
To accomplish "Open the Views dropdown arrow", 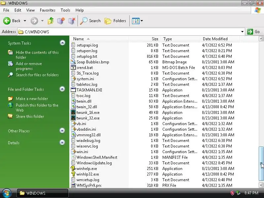I will (142, 21).
